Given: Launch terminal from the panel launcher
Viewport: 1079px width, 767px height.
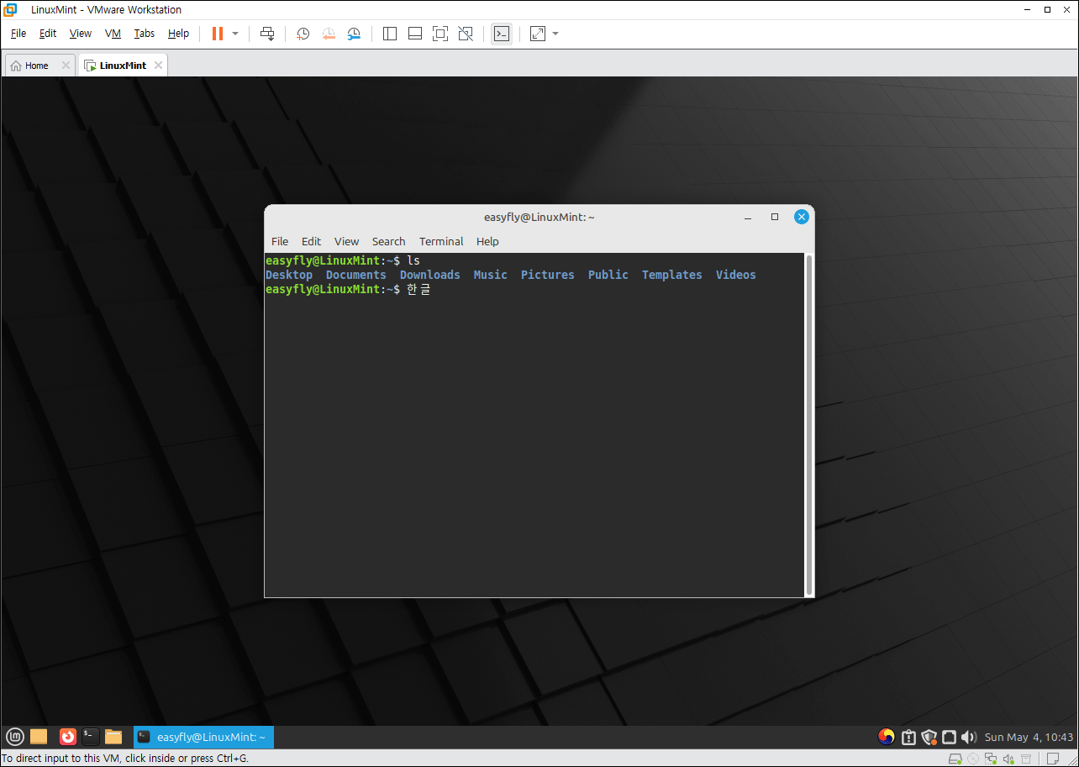Looking at the screenshot, I should coord(91,737).
